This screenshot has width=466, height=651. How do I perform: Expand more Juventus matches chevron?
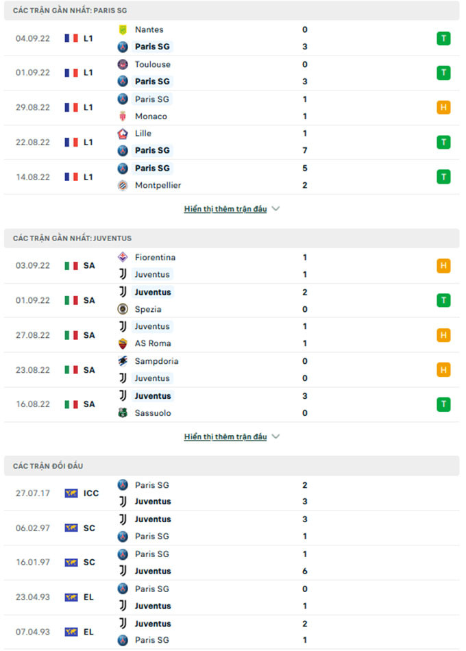pos(276,437)
